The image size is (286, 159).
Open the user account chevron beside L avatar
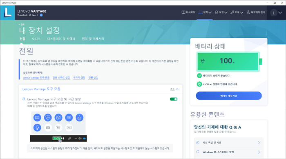click(x=280, y=13)
